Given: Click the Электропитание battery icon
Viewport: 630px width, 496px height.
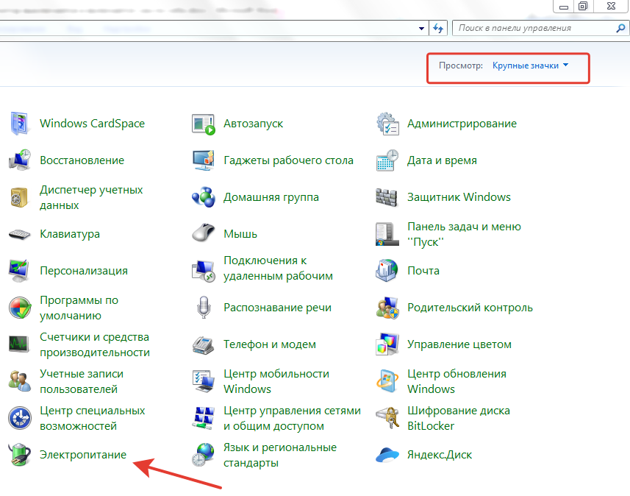Looking at the screenshot, I should pos(19,455).
